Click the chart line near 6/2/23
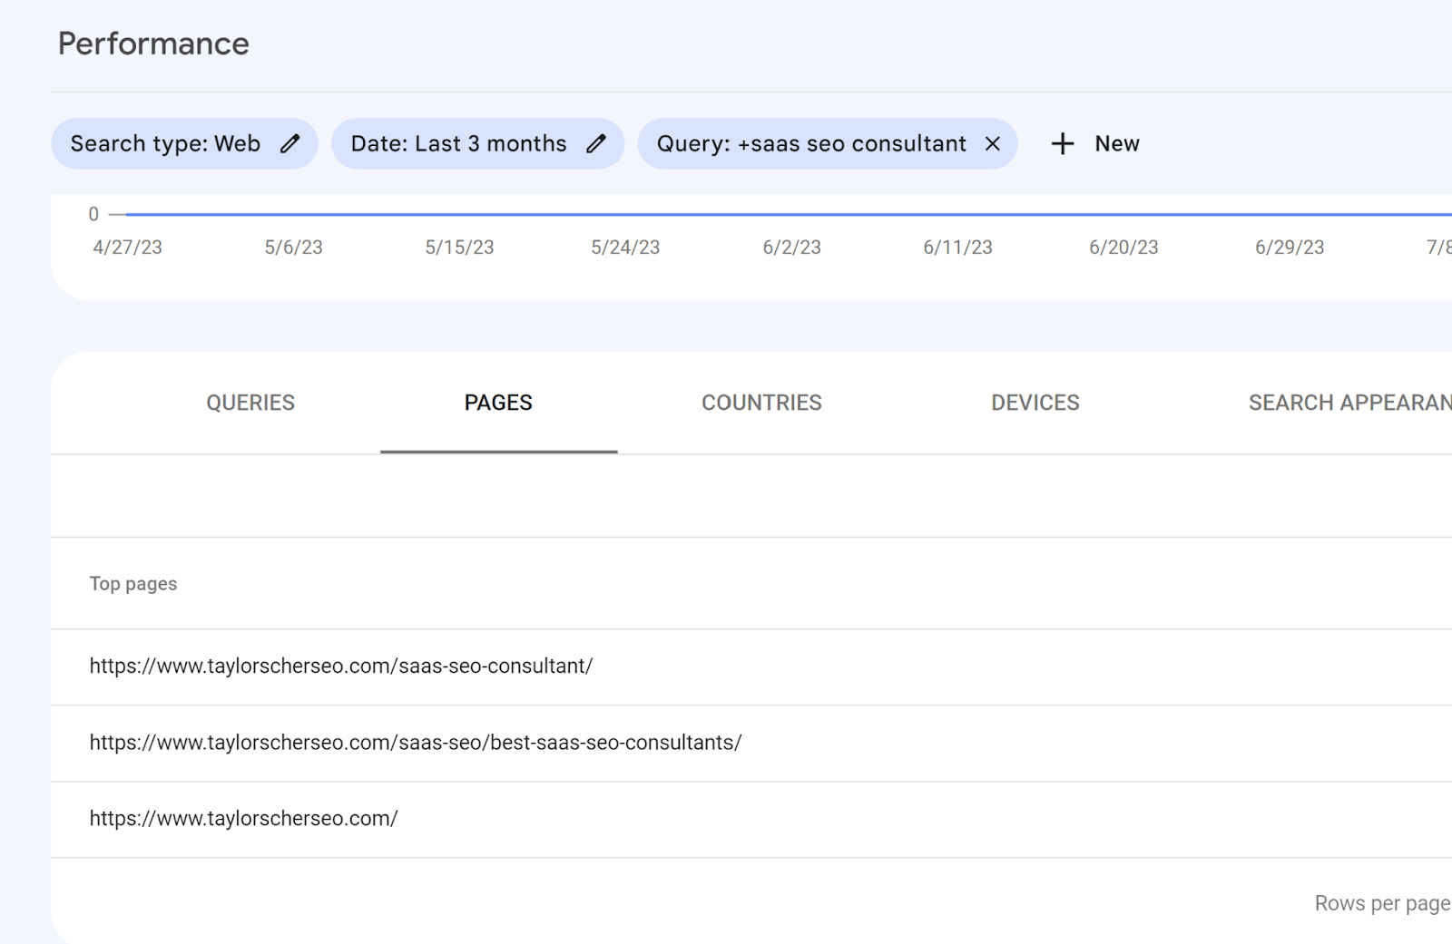The height and width of the screenshot is (944, 1452). [x=791, y=215]
